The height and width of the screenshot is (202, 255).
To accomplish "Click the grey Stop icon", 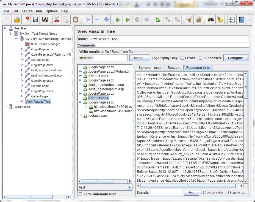I will (x=137, y=20).
